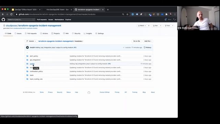Click the address bar search magnifier icon

coord(123,14)
